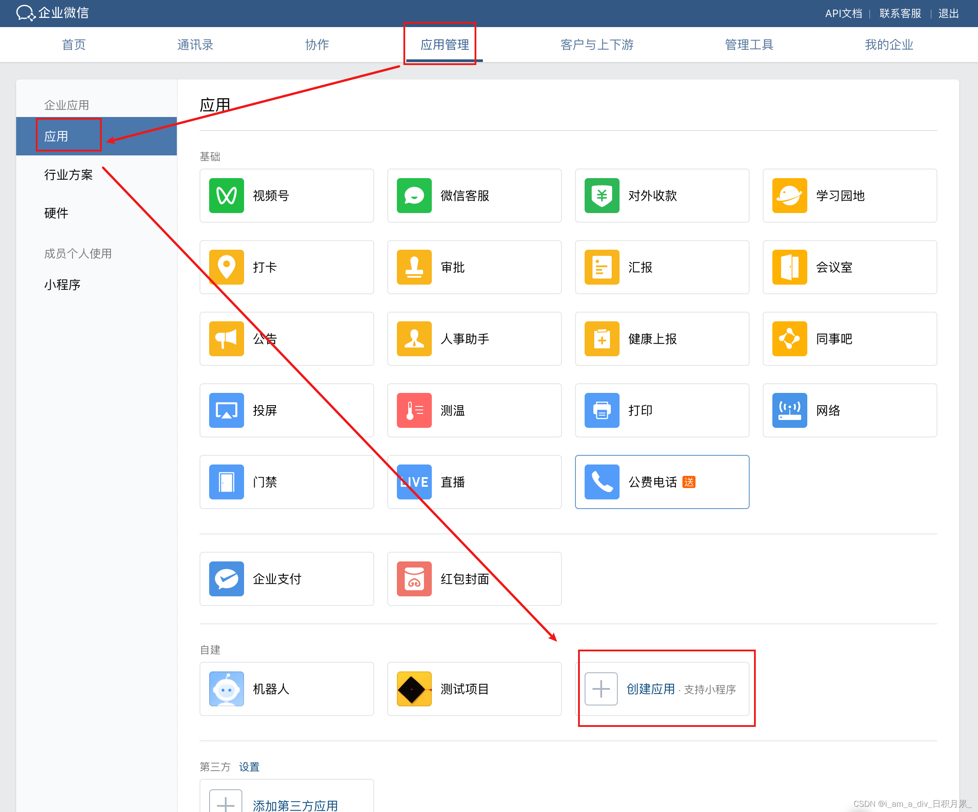The width and height of the screenshot is (978, 812).
Task: Click the 汇报 document icon
Action: (x=602, y=267)
